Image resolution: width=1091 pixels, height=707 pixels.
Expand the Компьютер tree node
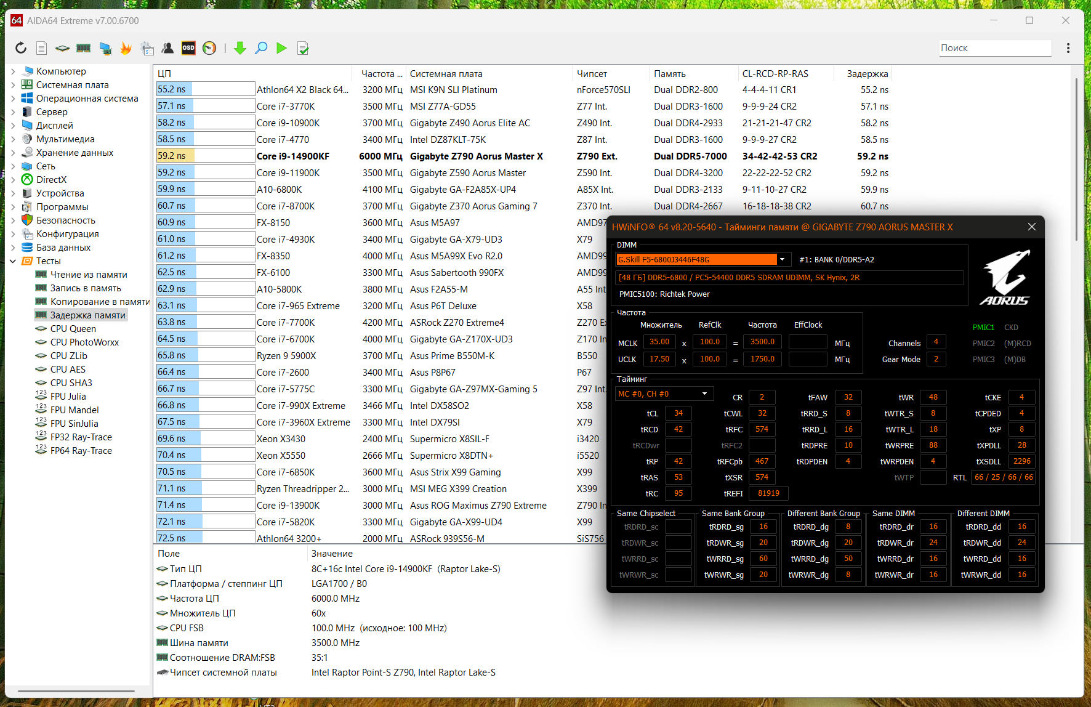(x=13, y=71)
